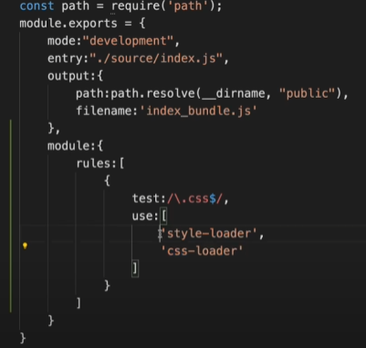Click the rules:[ property text
The width and height of the screenshot is (366, 348).
(100, 163)
